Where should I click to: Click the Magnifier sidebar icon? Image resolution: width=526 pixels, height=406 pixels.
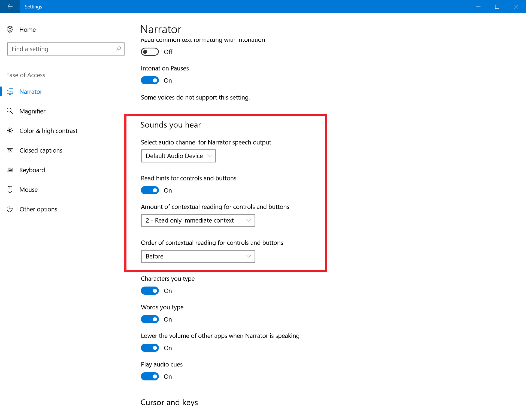pyautogui.click(x=10, y=111)
